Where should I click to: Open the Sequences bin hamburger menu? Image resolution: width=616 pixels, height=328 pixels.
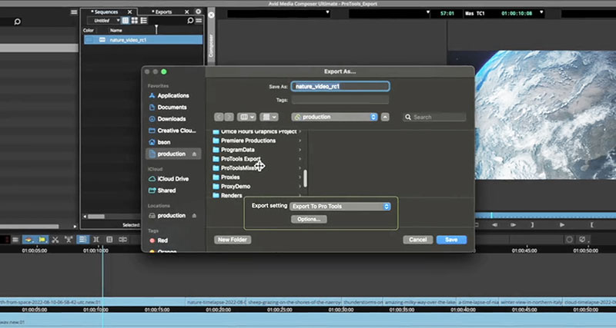point(199,21)
